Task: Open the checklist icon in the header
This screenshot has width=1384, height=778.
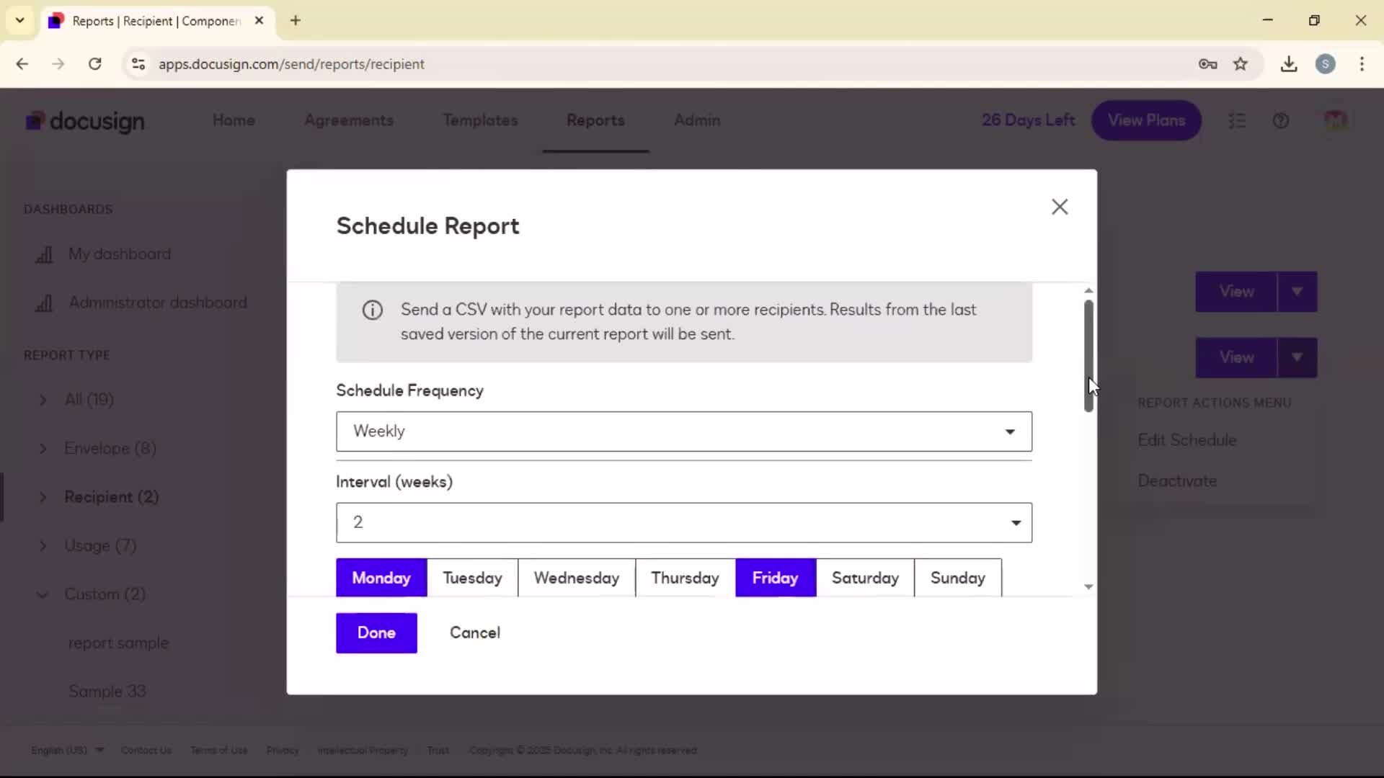Action: (1237, 121)
